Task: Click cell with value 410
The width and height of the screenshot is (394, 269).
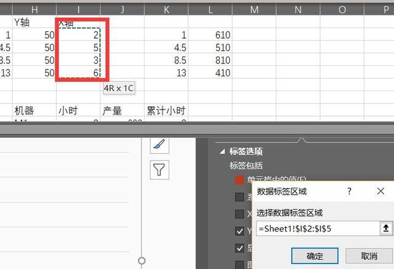Action: pos(211,73)
